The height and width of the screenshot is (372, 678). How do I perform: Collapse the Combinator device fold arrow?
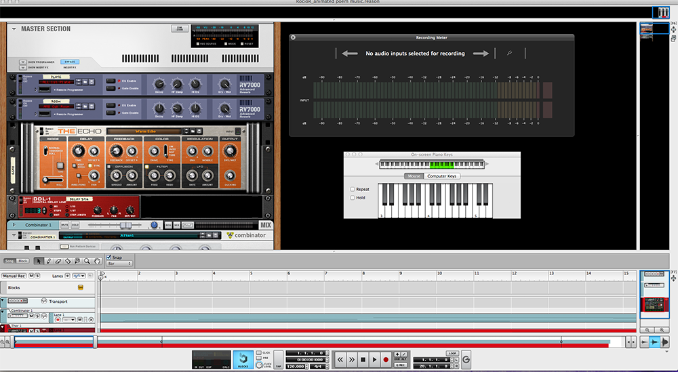14,236
